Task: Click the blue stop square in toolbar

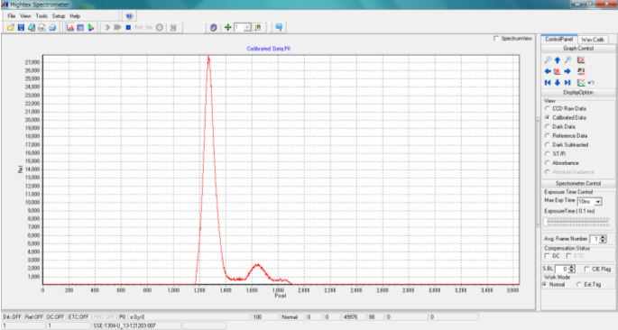Action: (128, 27)
